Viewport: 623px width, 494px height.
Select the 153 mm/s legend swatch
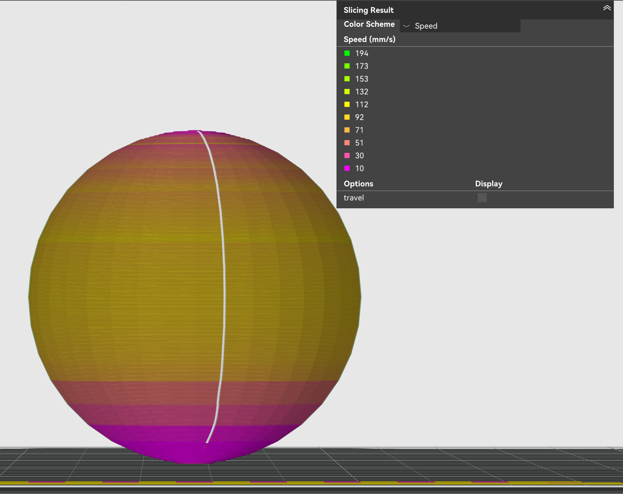click(x=347, y=79)
